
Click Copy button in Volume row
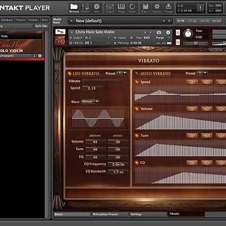click(192, 108)
